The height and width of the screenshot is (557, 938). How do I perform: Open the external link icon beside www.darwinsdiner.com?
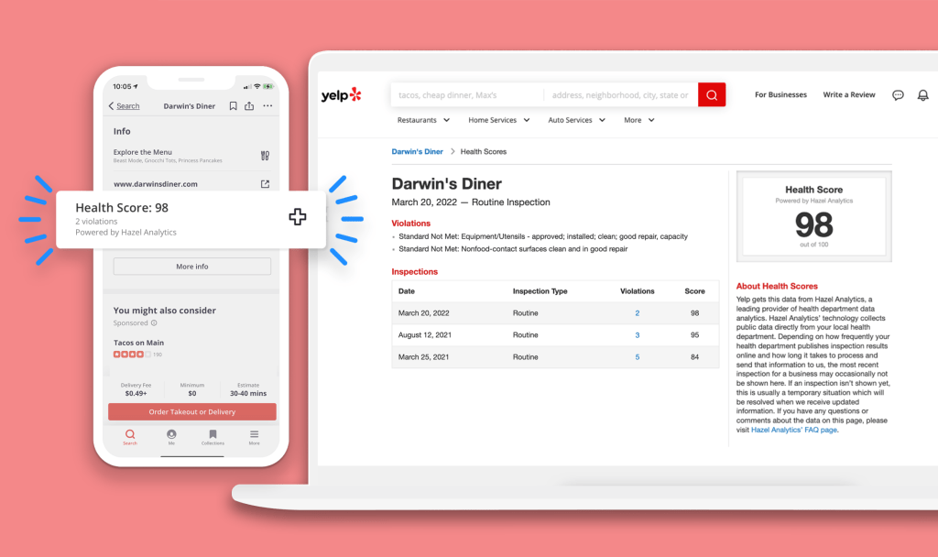tap(265, 183)
